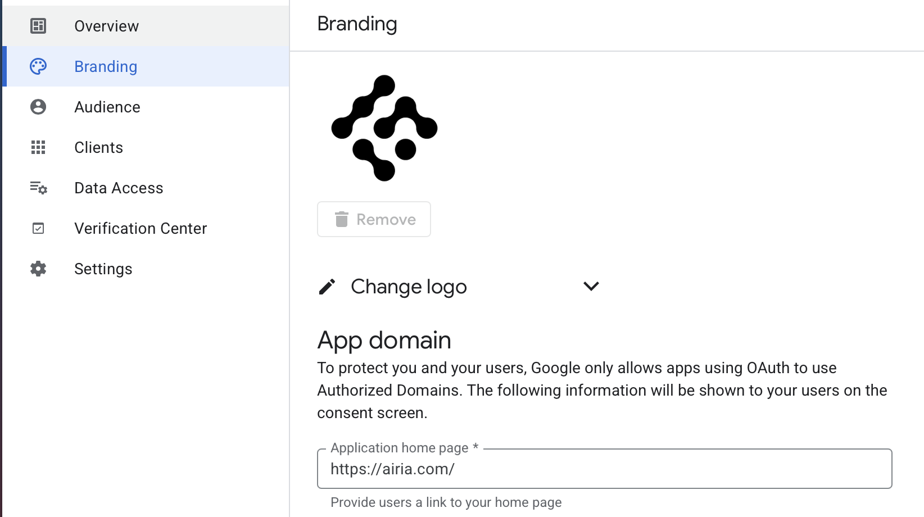
Task: Collapse the Change logo disclosure arrow
Action: [591, 286]
